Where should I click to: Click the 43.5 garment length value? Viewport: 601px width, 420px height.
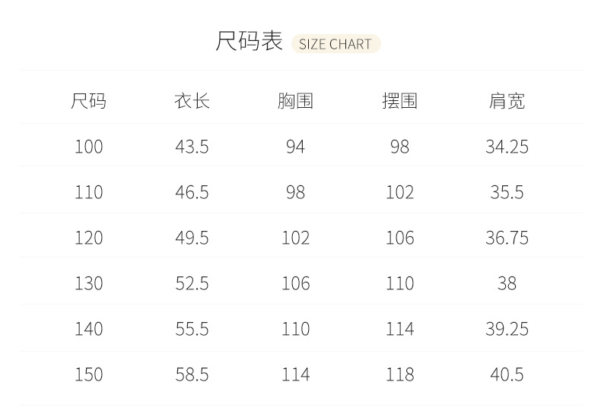(192, 147)
